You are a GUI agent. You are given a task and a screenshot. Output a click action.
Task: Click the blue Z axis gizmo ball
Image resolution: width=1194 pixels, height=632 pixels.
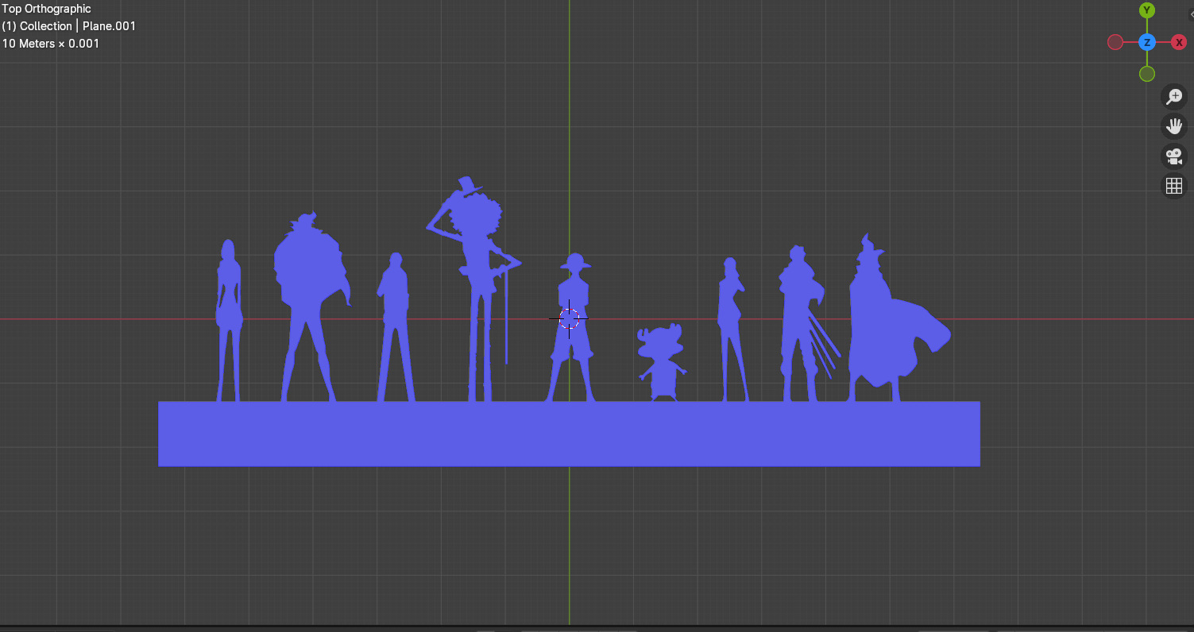[1146, 42]
